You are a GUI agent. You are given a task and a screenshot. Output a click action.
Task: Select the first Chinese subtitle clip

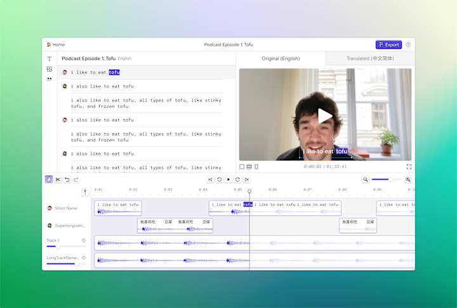click(x=175, y=226)
